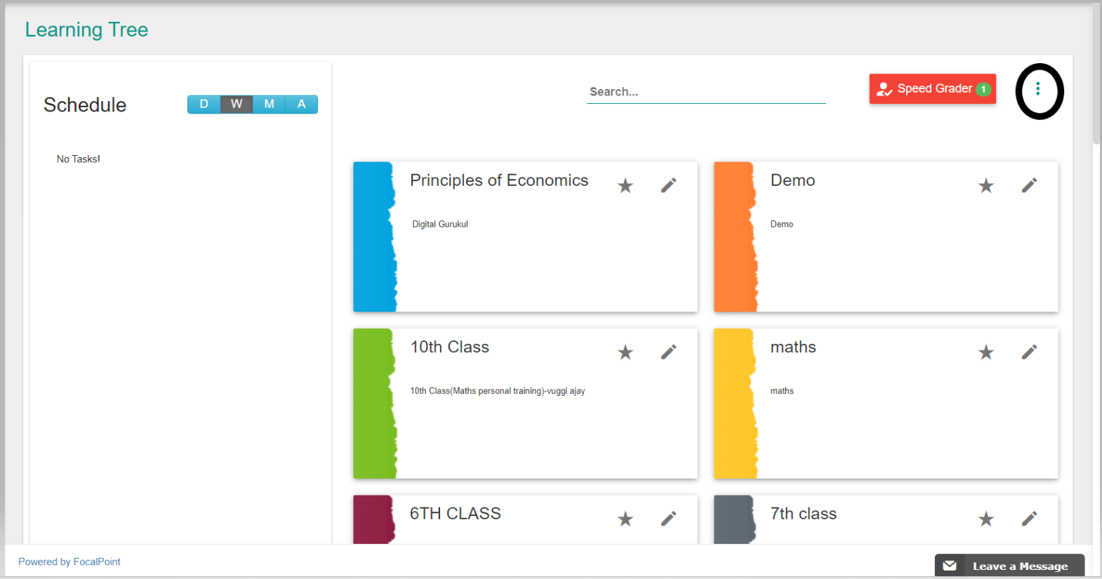Click the edit pencil on Principles of Economics
Image resolution: width=1102 pixels, height=579 pixels.
(668, 185)
